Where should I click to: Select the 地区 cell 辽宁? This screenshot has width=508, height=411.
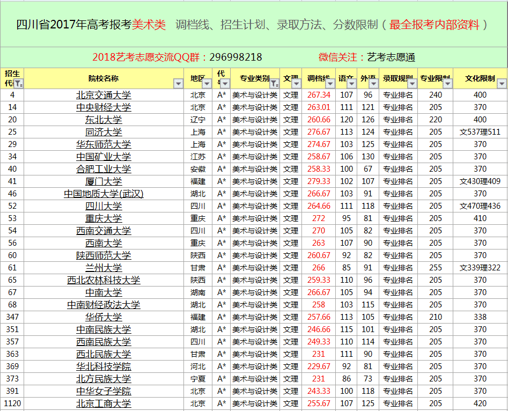pyautogui.click(x=198, y=120)
